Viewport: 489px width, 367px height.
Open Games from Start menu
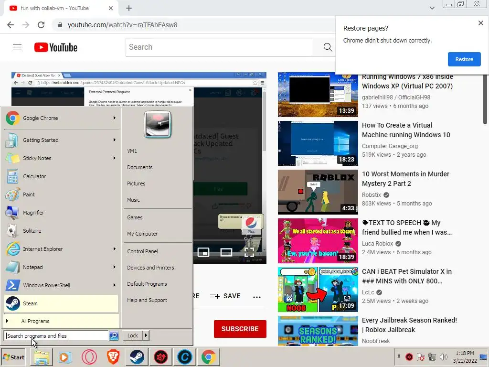pyautogui.click(x=135, y=217)
